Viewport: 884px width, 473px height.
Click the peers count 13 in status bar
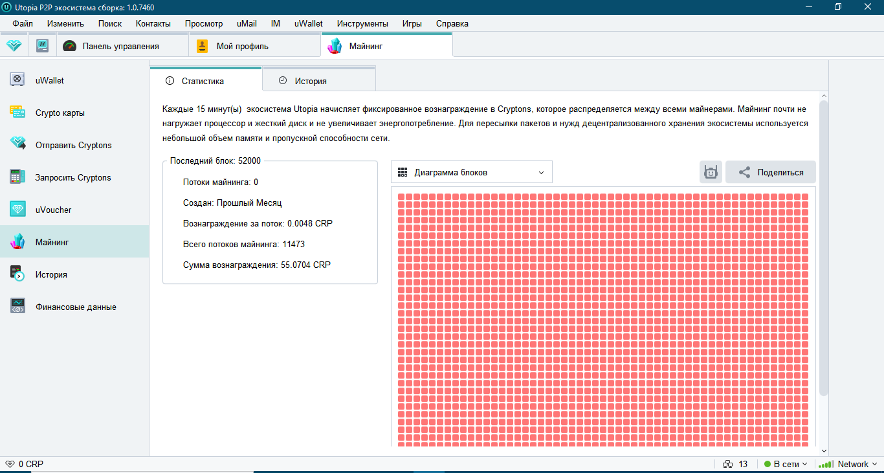[743, 464]
